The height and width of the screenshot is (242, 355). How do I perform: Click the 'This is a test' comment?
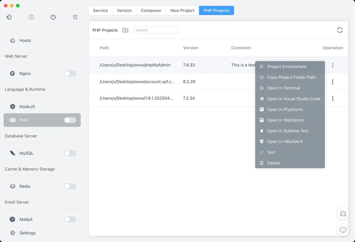(243, 65)
